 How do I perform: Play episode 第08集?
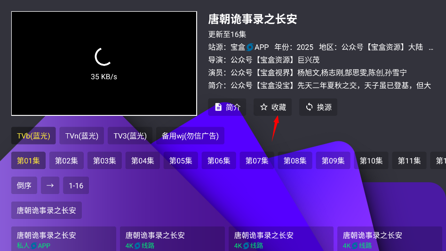295,161
